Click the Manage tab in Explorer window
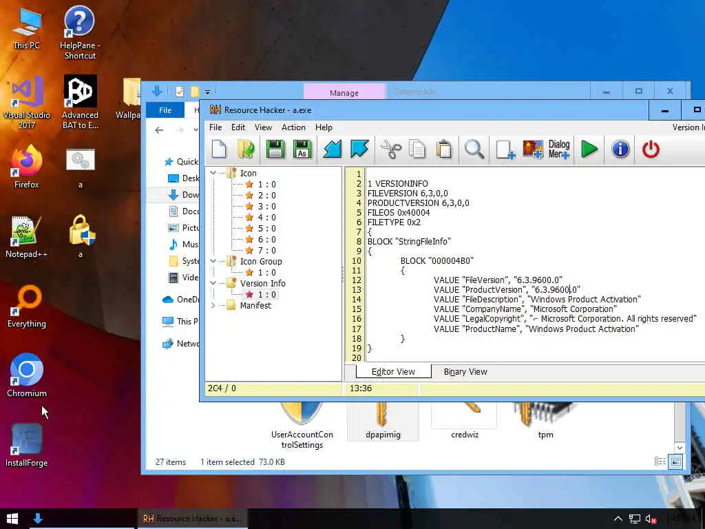This screenshot has width=705, height=529. coord(344,93)
